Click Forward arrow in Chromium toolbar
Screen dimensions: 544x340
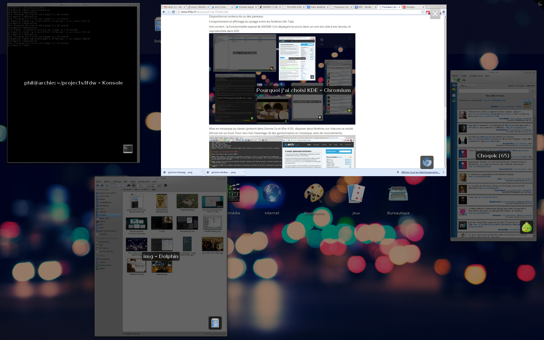point(168,12)
